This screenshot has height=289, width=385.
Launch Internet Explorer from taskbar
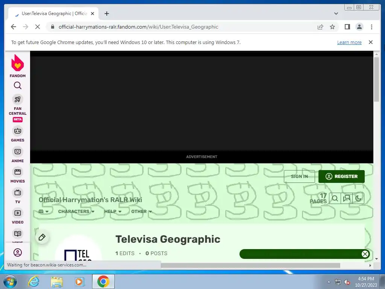tap(33, 281)
